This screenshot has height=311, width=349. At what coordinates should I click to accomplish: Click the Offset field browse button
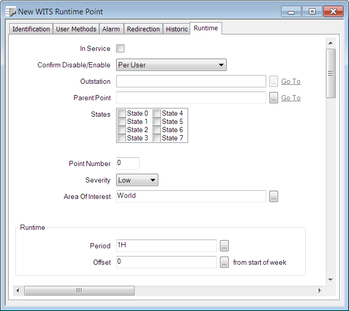pyautogui.click(x=224, y=262)
